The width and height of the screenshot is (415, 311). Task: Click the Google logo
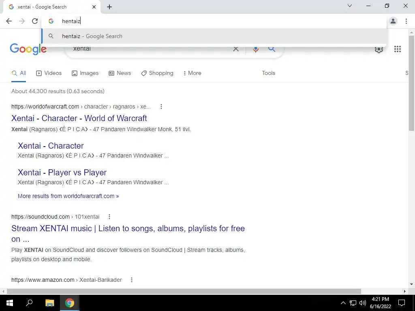click(28, 49)
